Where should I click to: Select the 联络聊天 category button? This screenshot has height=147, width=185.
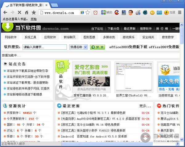tap(69, 37)
